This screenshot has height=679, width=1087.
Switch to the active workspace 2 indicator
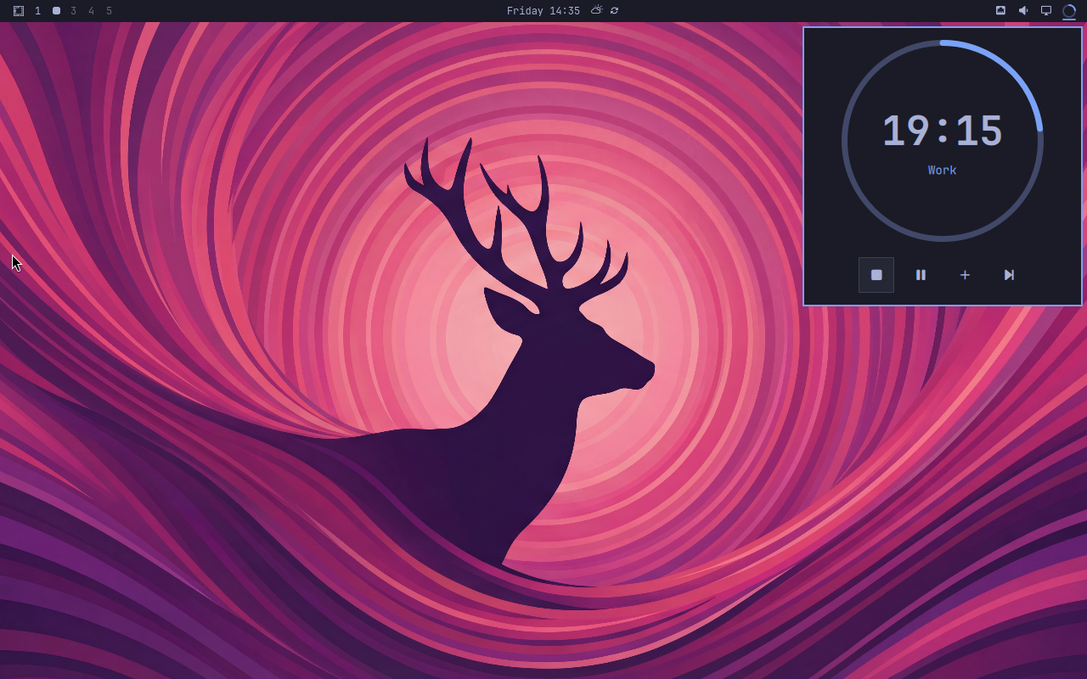coord(56,11)
